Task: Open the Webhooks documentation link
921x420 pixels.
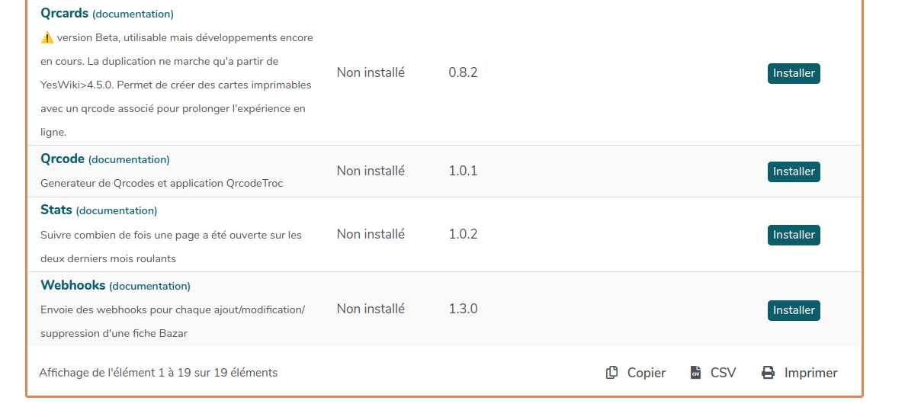Action: coord(149,286)
